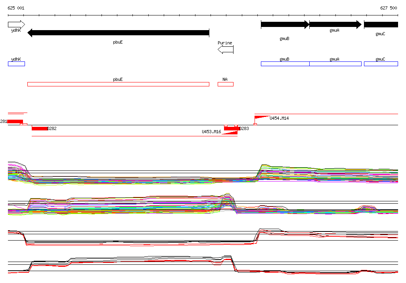Click the gmuA label above blue box
The height and width of the screenshot is (283, 406).
click(334, 59)
